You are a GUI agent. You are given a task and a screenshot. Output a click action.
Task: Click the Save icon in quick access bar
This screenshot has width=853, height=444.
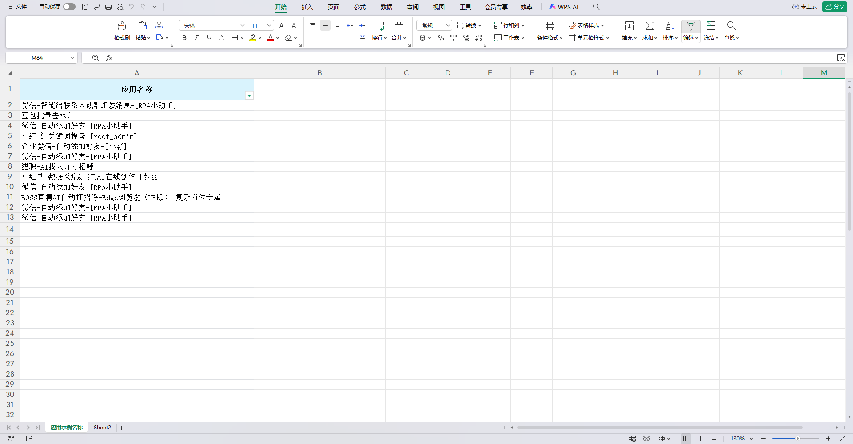pyautogui.click(x=85, y=7)
